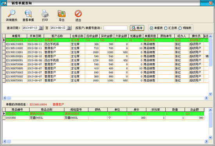Click the 退出 exit icon
215x146 pixels.
click(78, 16)
